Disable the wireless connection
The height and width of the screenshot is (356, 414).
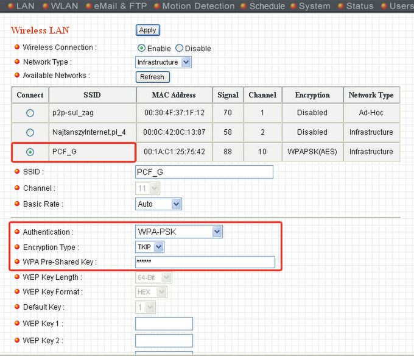(179, 48)
